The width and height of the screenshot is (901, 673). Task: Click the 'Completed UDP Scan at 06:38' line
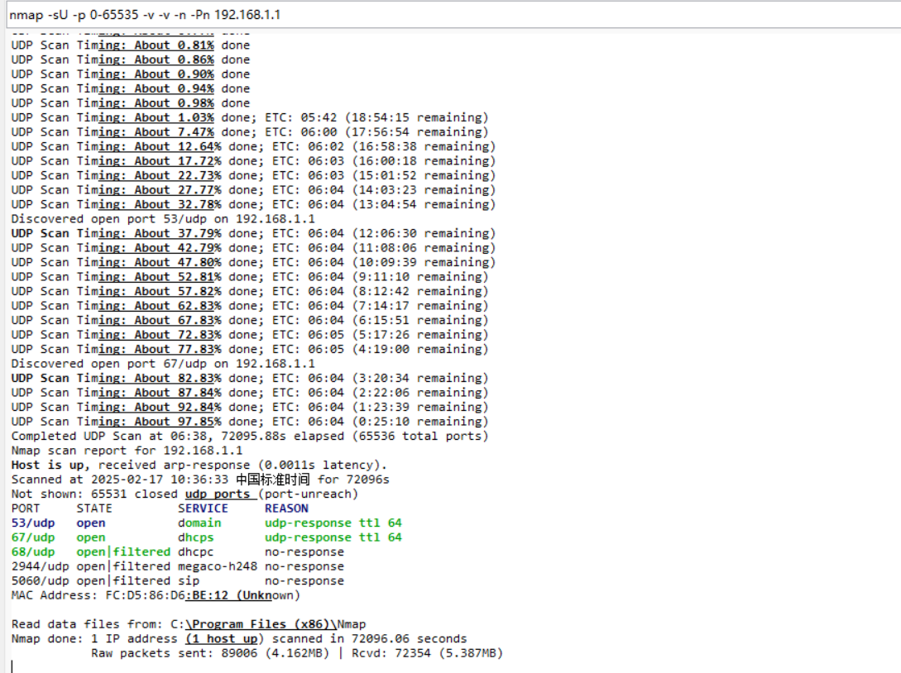coord(250,436)
